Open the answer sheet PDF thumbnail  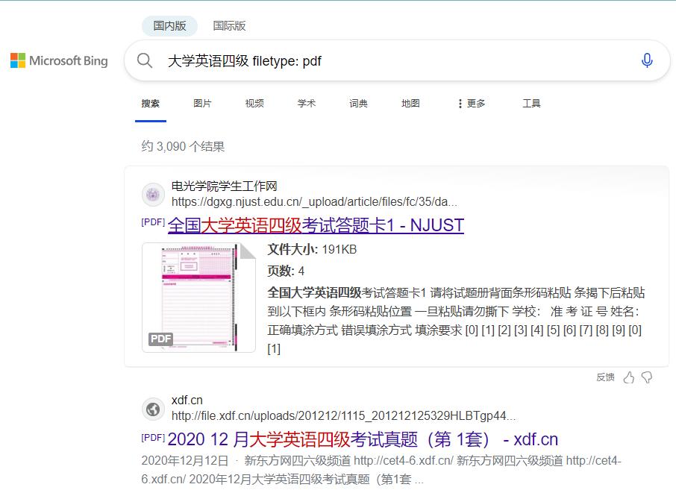[198, 298]
